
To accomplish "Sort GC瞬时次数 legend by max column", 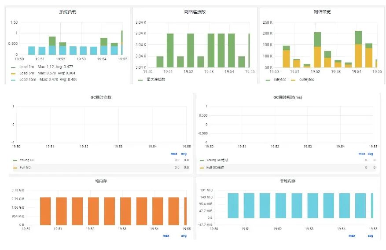I will point(174,154).
